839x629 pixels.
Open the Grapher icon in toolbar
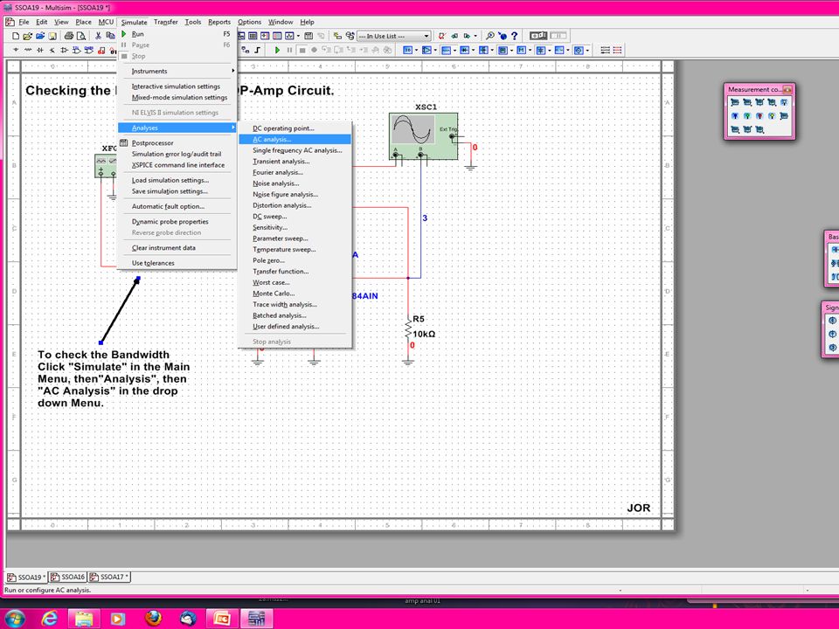tap(289, 36)
